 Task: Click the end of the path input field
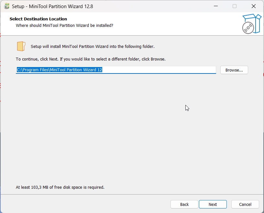[x=207, y=70]
